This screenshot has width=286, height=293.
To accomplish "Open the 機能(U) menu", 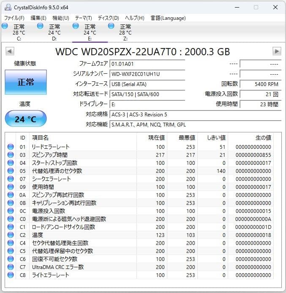I will (61, 18).
